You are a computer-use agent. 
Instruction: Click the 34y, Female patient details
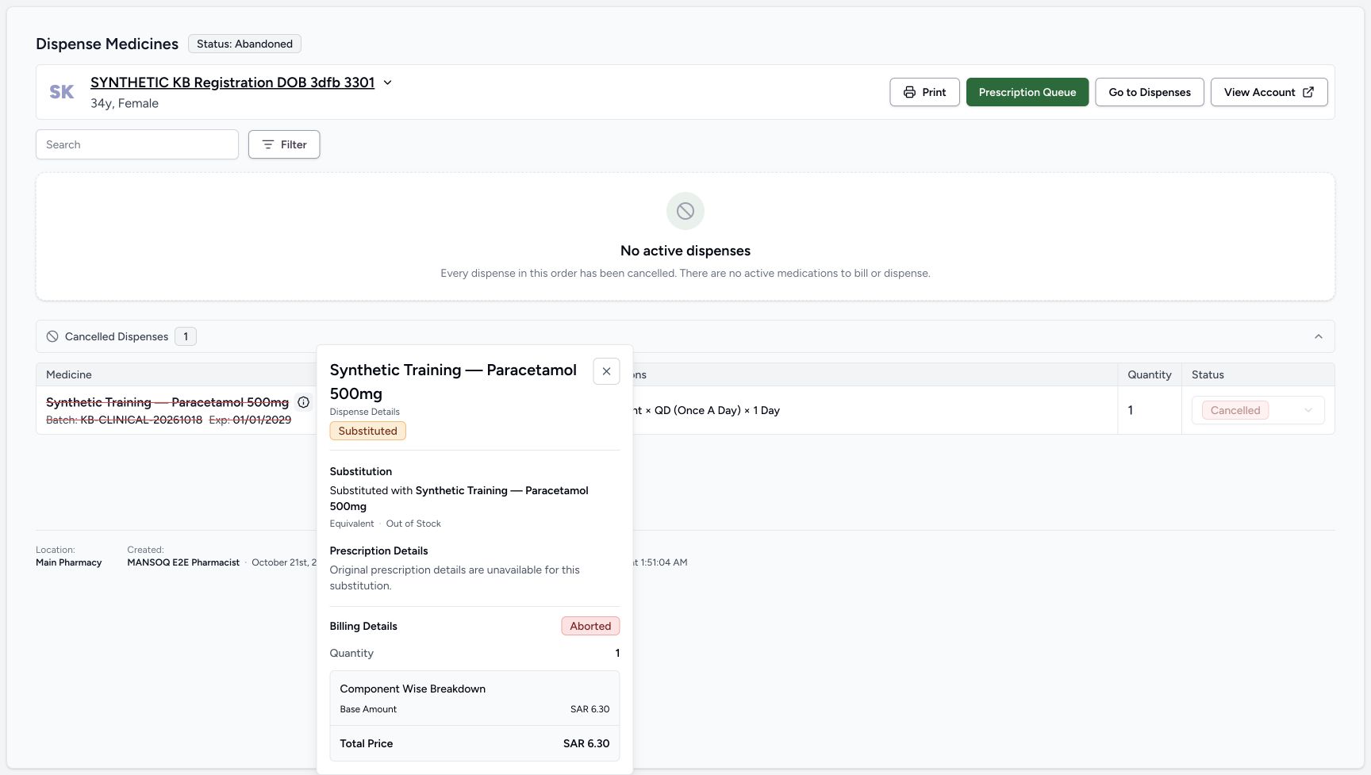[x=125, y=103]
